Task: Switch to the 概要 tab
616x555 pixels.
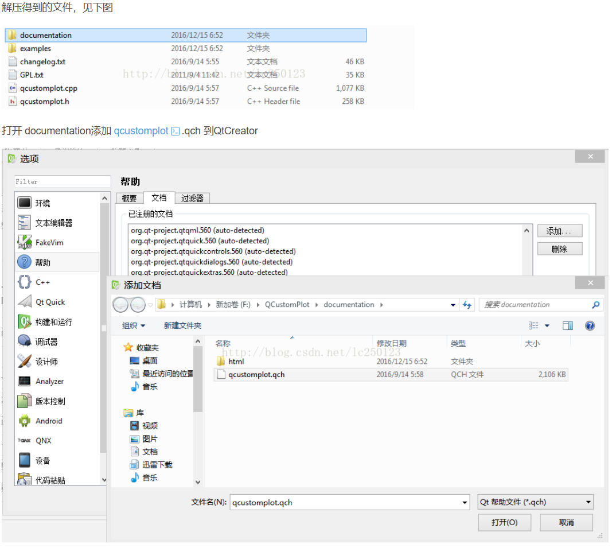Action: [x=129, y=198]
